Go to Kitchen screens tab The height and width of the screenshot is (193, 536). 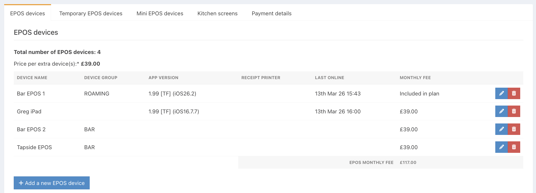click(x=217, y=13)
